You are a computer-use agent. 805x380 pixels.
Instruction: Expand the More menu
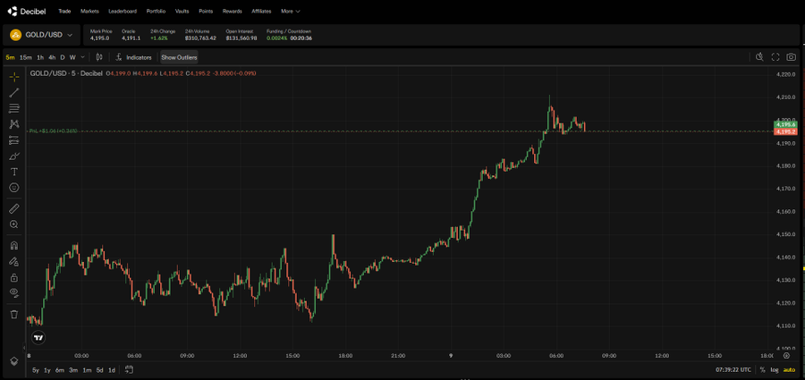pos(291,11)
